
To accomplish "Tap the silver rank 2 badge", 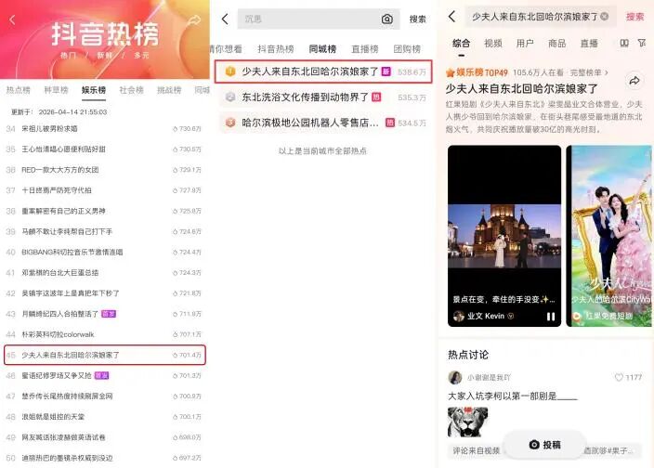I will click(230, 97).
